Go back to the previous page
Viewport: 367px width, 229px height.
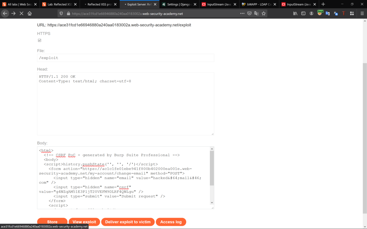pos(5,13)
